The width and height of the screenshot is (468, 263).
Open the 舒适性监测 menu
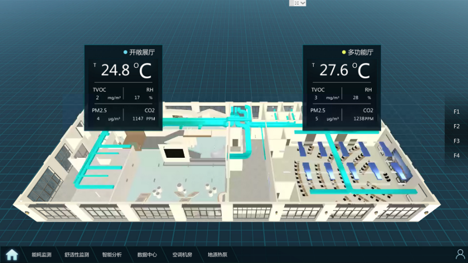tap(77, 255)
